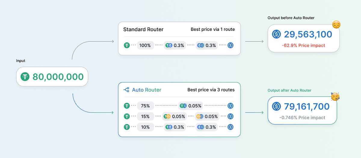Click the USDC icon ending the Standard Router route
Viewport: 361px width, 158px height.
pyautogui.click(x=230, y=46)
